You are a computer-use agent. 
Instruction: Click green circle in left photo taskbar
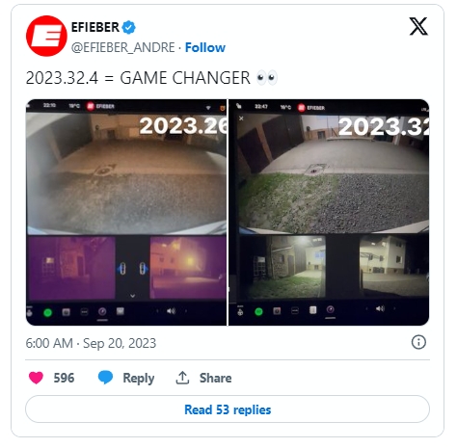coord(47,312)
